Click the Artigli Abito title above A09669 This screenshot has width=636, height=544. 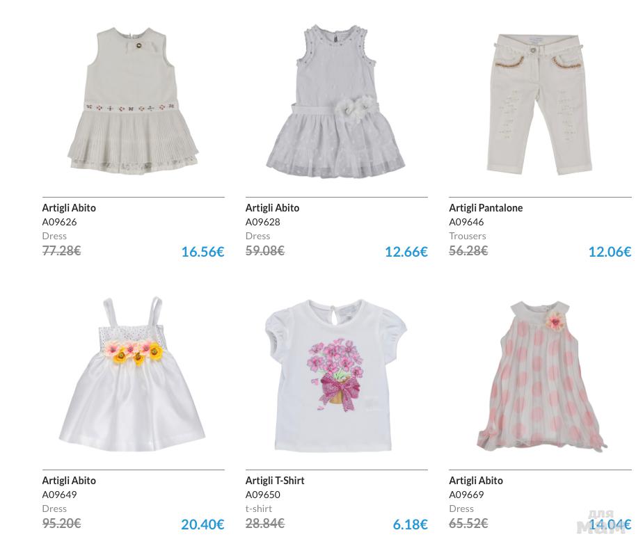tap(476, 481)
